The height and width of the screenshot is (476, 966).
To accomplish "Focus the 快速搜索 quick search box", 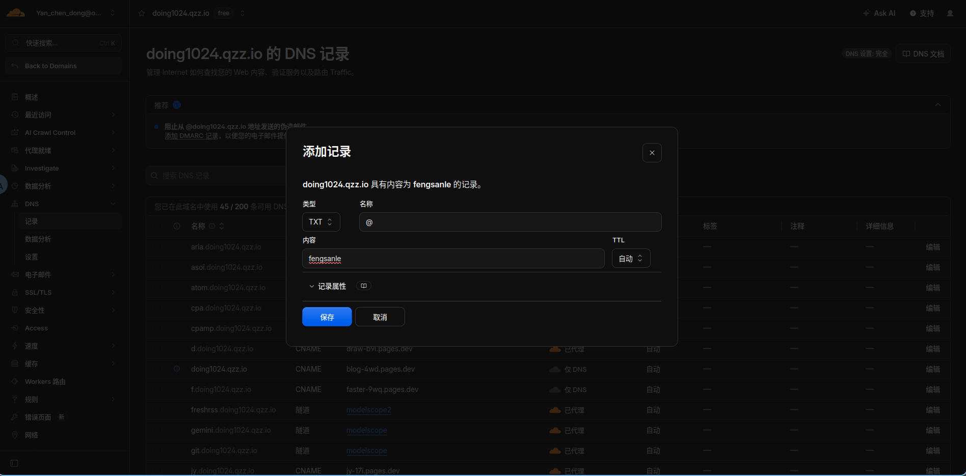I will tap(63, 43).
